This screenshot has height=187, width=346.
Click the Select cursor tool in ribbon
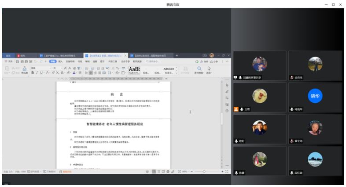coord(209,69)
